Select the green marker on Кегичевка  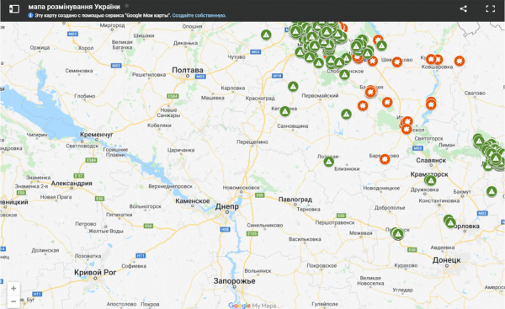[x=285, y=111]
